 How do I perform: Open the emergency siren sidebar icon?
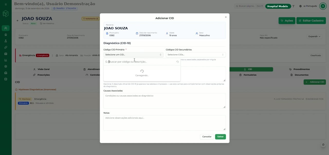point(6,35)
